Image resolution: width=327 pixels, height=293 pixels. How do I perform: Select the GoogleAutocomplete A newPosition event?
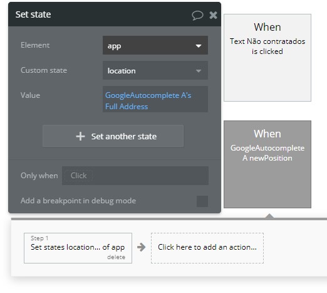click(267, 164)
